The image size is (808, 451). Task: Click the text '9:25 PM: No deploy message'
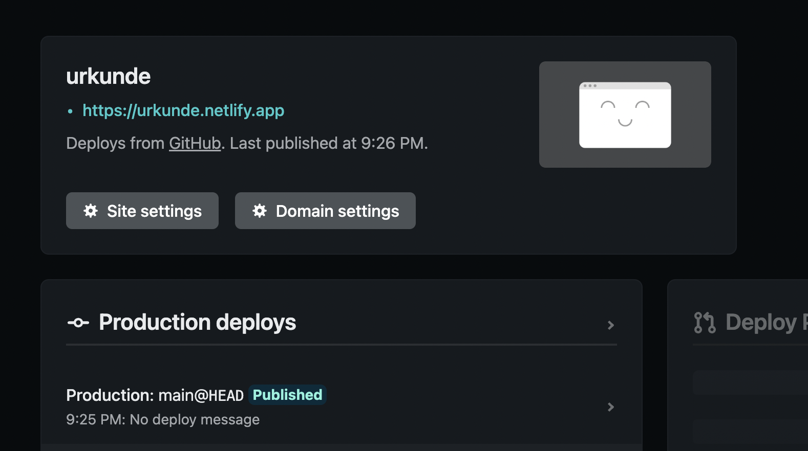click(163, 419)
